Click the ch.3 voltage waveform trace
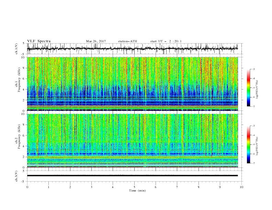Viewport: 272px width, 210px height. [132, 176]
